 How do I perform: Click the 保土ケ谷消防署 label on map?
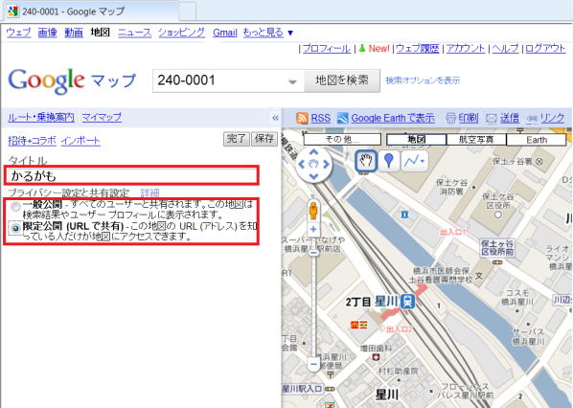click(x=451, y=187)
